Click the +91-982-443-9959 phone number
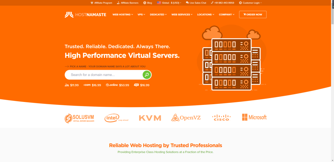This screenshot has height=162, width=334. (224, 3)
